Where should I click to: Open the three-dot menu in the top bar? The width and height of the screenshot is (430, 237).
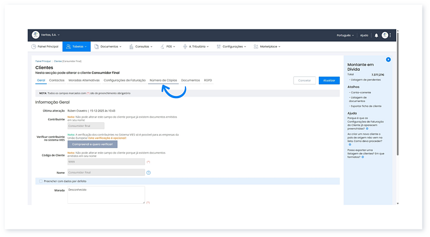391,35
